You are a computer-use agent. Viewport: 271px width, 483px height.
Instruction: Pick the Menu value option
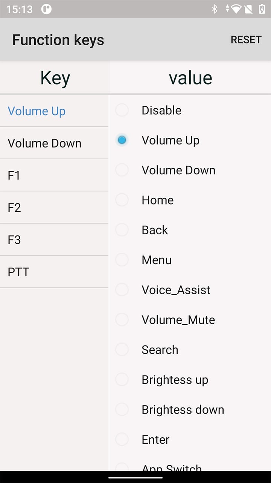(x=190, y=260)
